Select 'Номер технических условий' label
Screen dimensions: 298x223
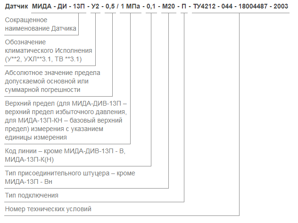click(48, 209)
